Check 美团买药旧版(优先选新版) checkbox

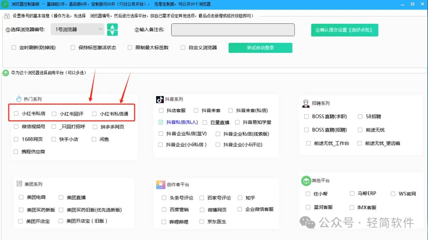tap(61, 210)
